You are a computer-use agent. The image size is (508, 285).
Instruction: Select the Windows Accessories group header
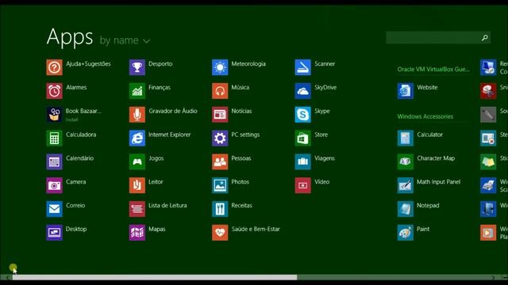pyautogui.click(x=425, y=116)
